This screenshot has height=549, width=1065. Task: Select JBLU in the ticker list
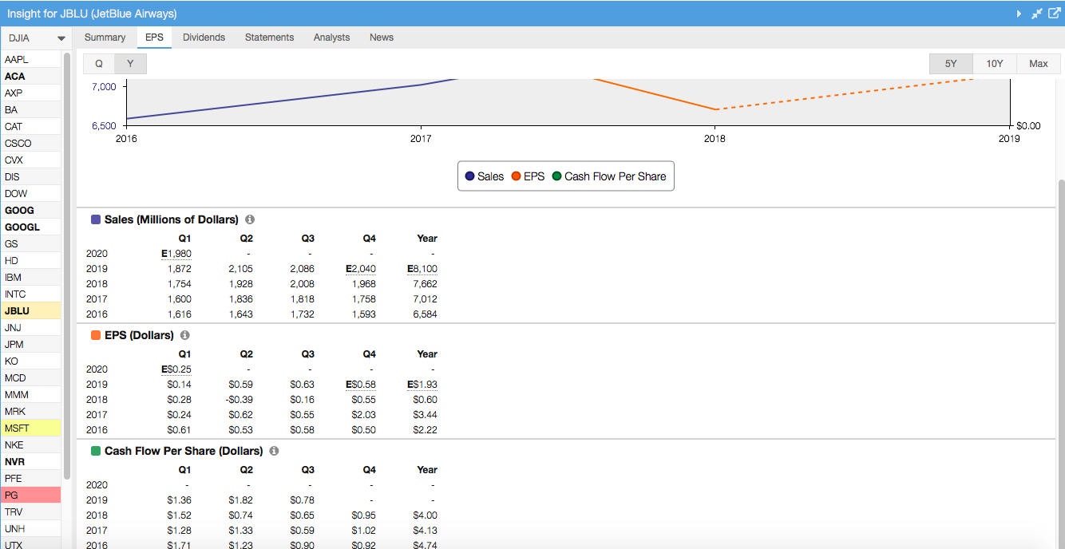[x=30, y=311]
